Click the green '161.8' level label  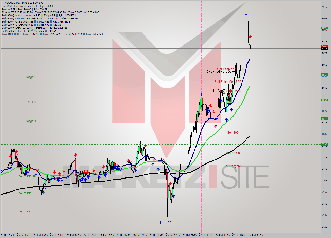pos(32,102)
